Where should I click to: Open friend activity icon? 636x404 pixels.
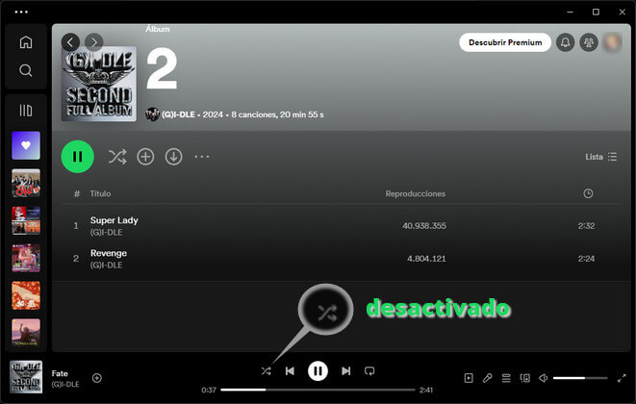[589, 42]
